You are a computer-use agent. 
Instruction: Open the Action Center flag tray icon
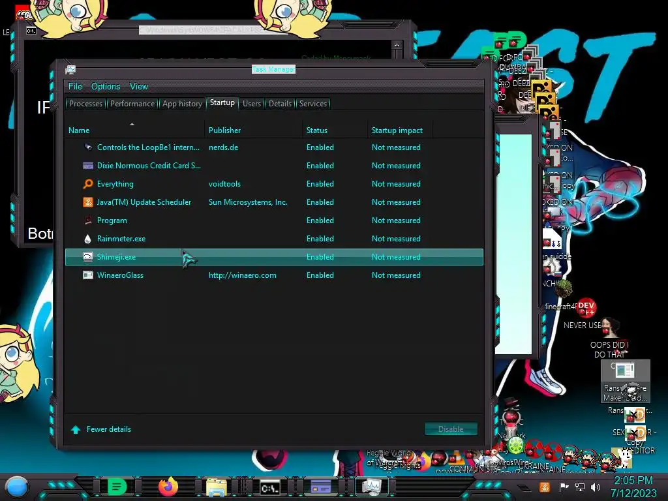point(564,487)
